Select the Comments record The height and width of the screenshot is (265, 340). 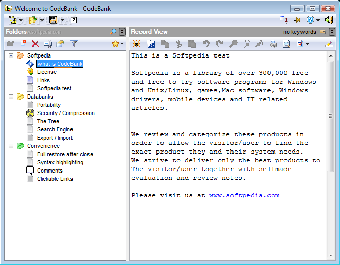tap(50, 171)
